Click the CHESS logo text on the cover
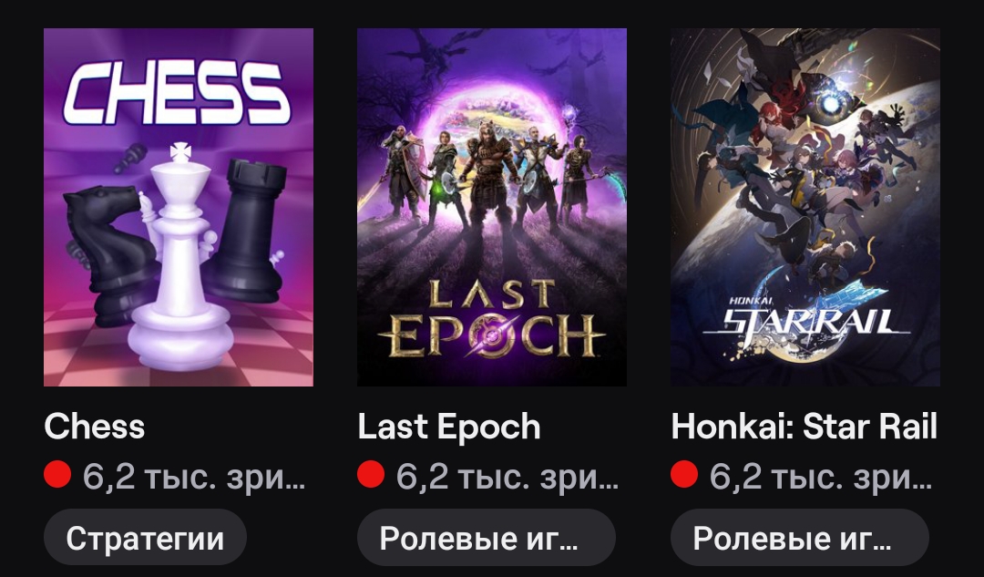 coord(179,92)
